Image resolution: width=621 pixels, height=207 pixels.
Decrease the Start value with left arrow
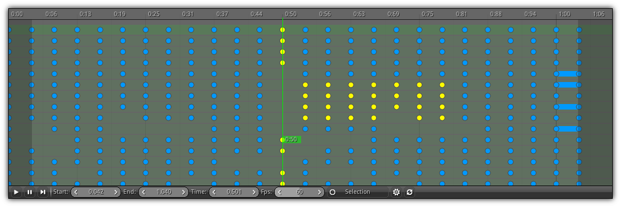point(76,192)
